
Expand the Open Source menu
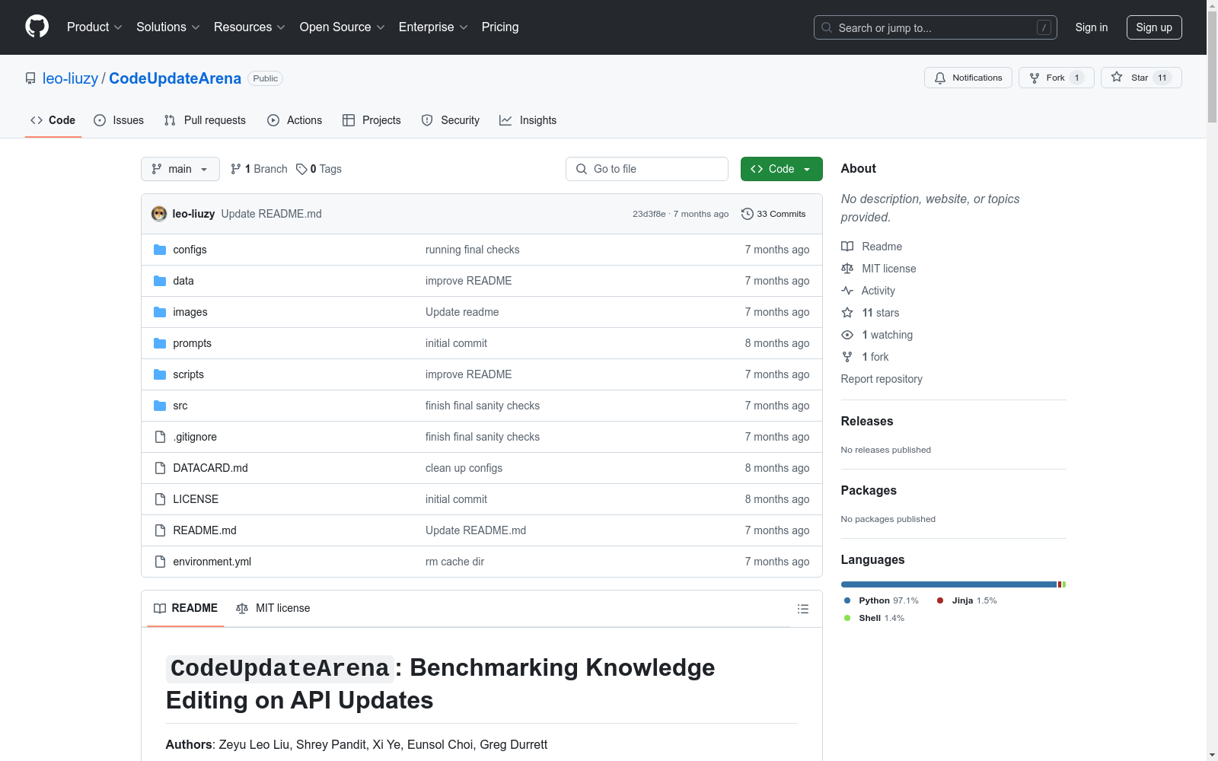343,27
